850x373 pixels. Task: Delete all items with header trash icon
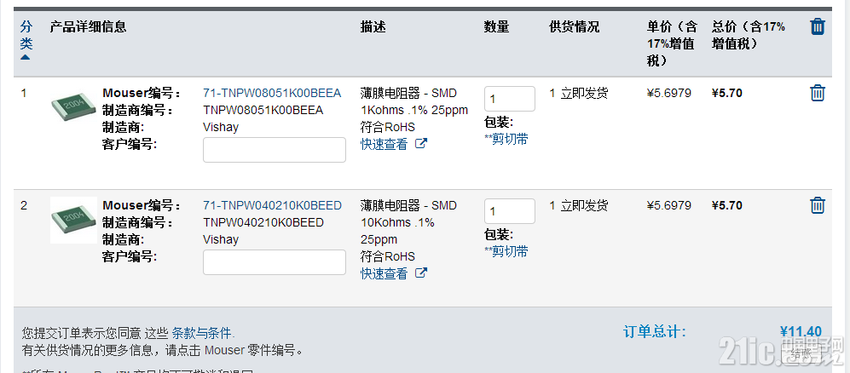818,26
